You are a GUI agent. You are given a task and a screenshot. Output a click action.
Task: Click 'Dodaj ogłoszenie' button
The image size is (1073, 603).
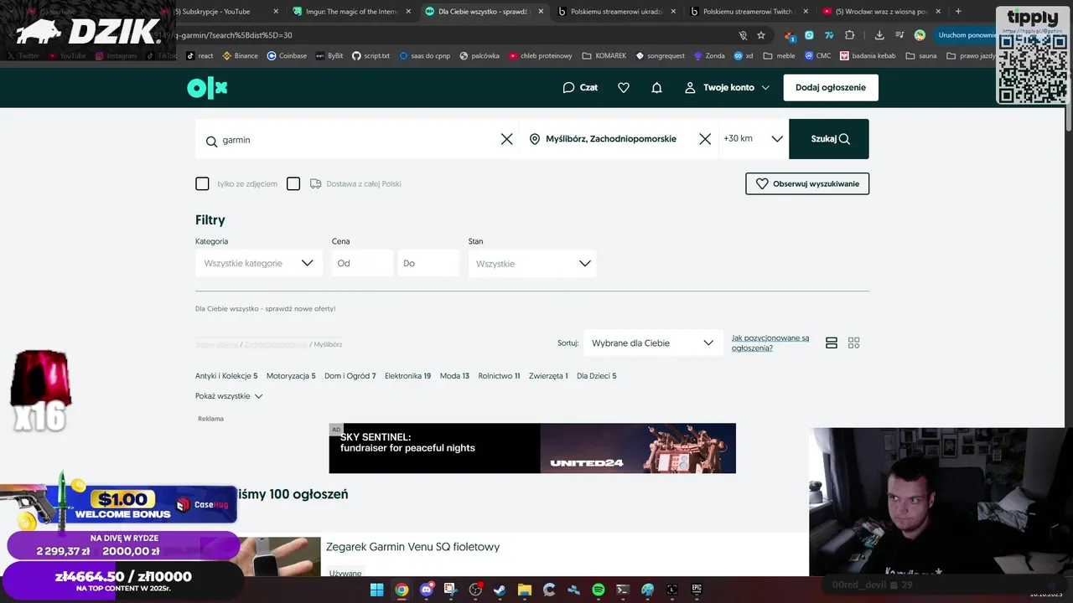(x=831, y=88)
